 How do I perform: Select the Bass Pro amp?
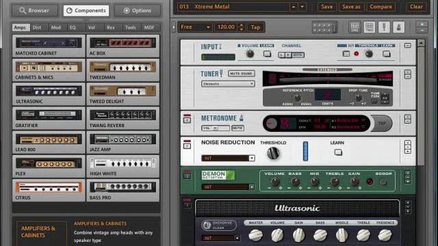123,191
